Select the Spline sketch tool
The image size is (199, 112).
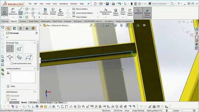point(33,9)
